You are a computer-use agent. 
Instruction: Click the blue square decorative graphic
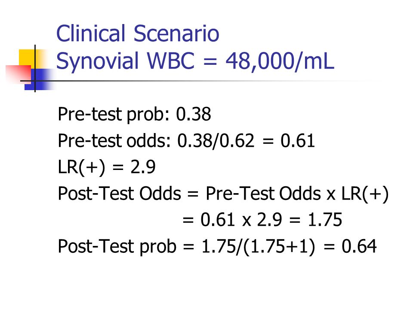[x=40, y=80]
